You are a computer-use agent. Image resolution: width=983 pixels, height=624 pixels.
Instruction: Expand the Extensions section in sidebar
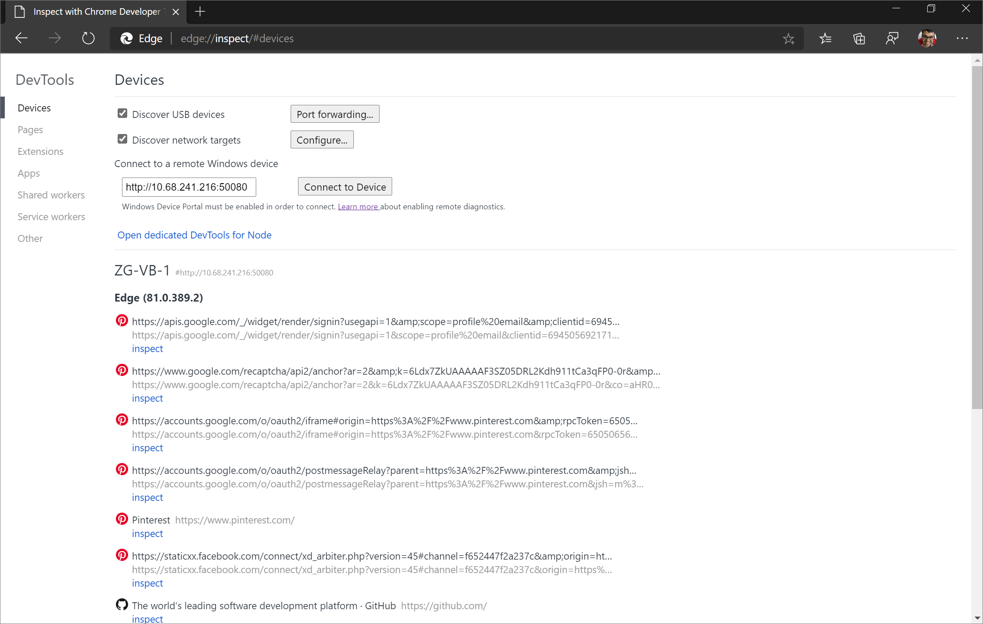coord(41,151)
